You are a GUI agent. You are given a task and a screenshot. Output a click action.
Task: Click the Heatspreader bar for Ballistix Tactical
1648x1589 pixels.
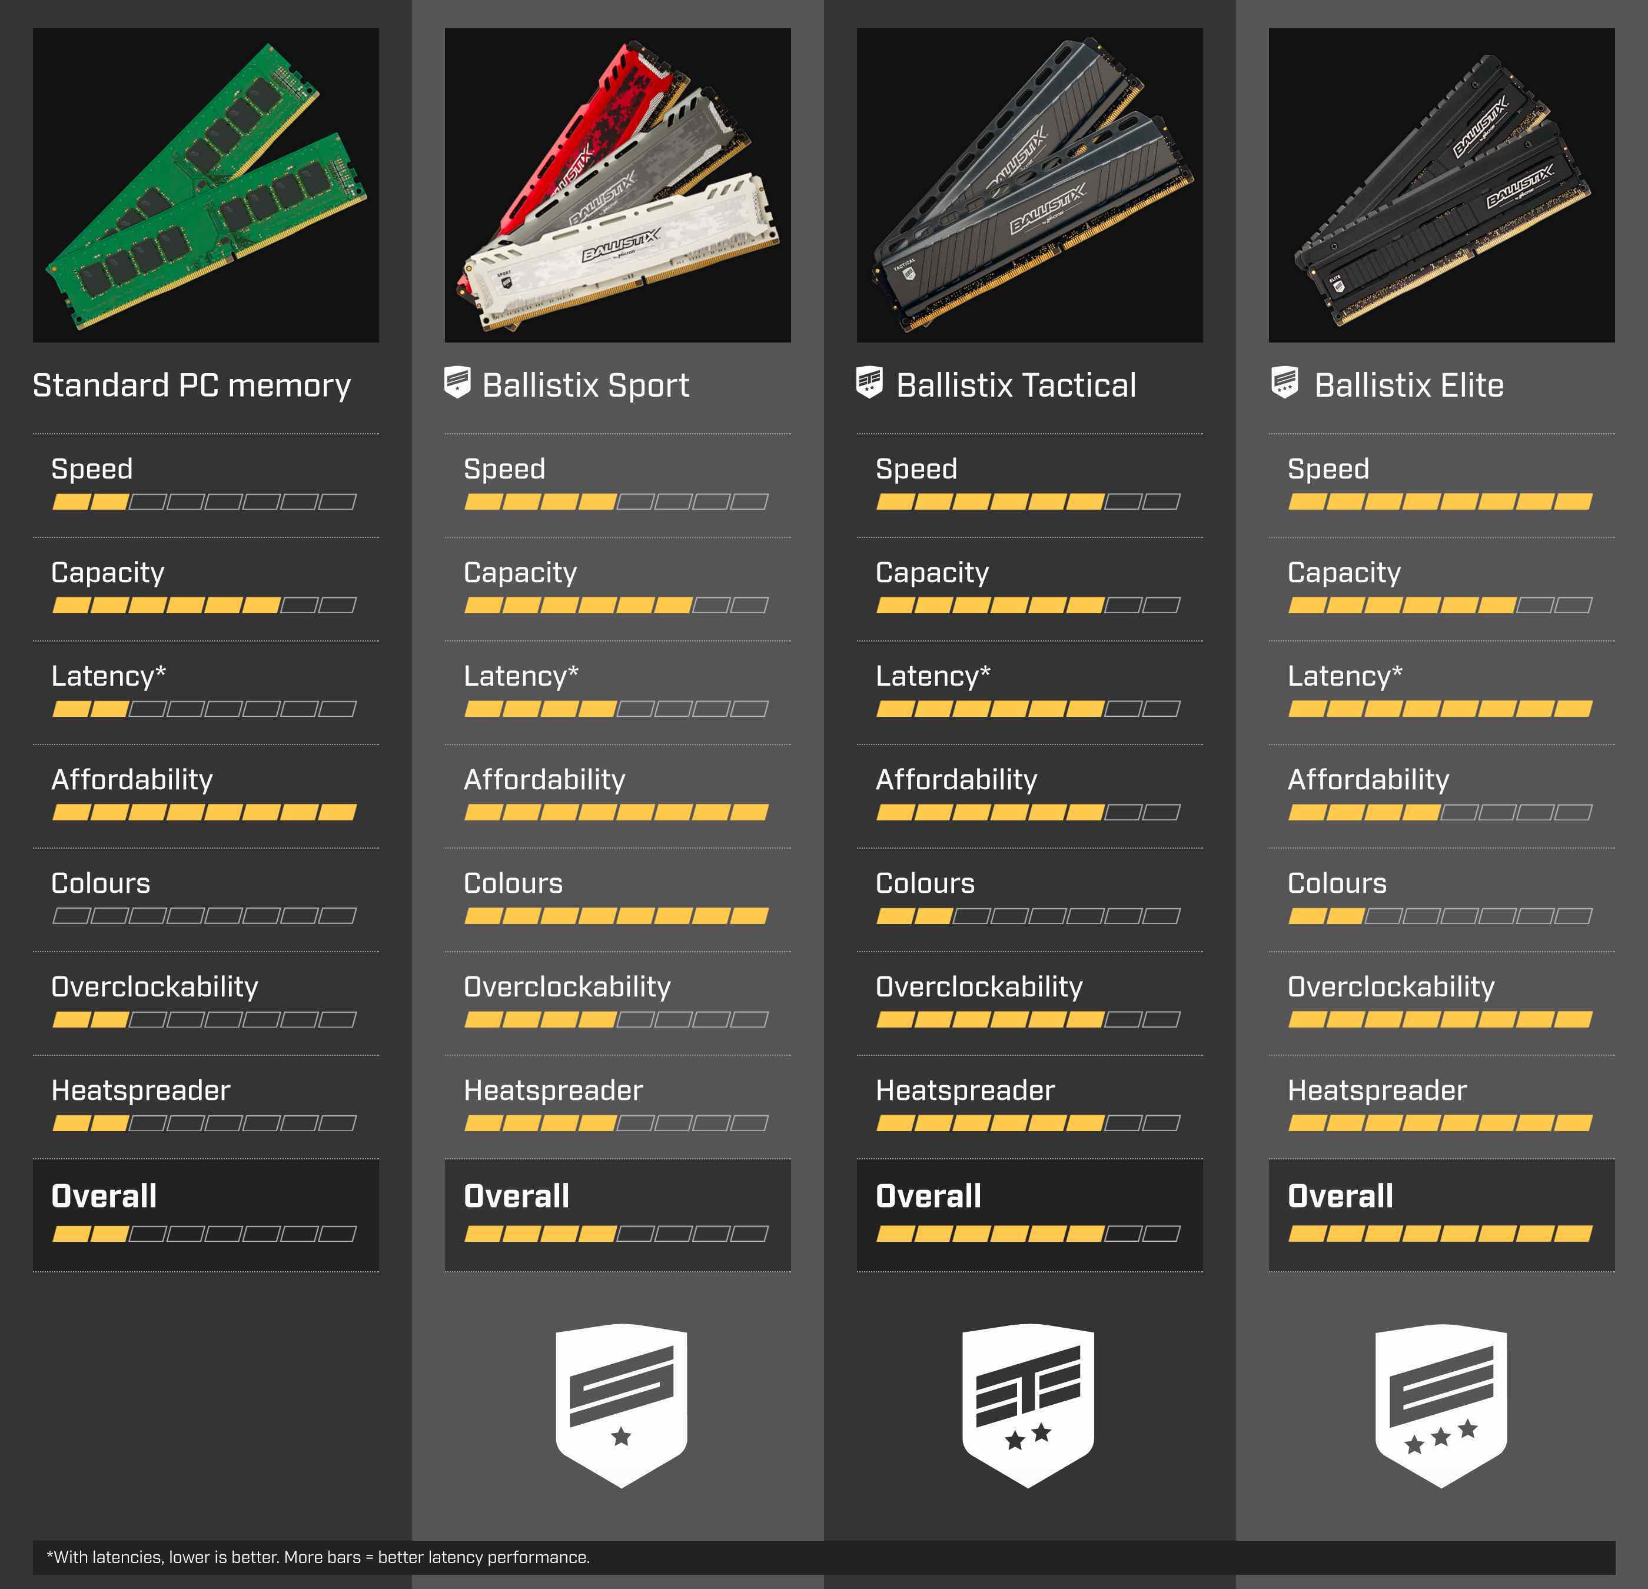(1028, 1123)
